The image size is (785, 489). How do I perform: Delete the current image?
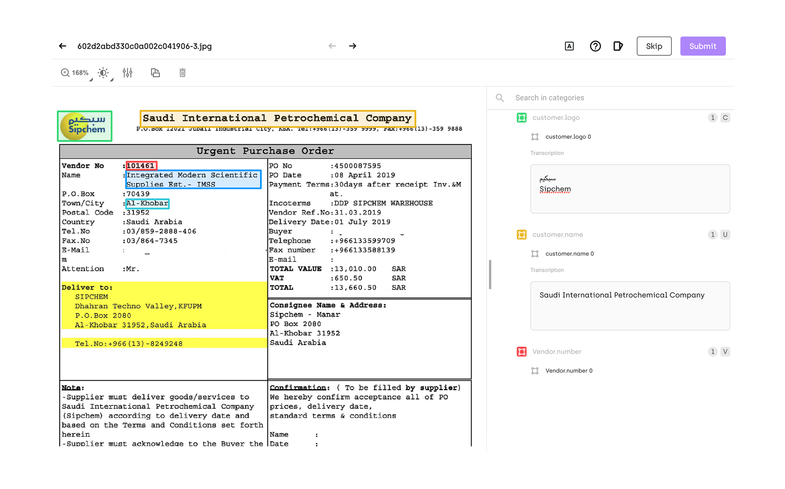182,73
